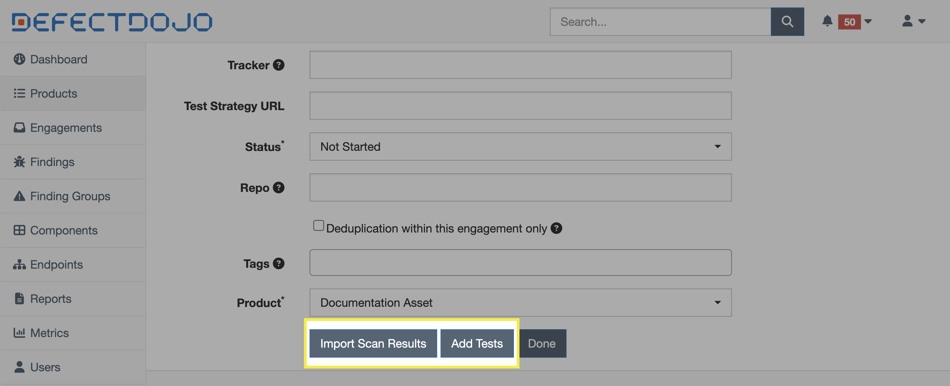Click the Tags help question-mark icon
The height and width of the screenshot is (386, 950).
278,264
